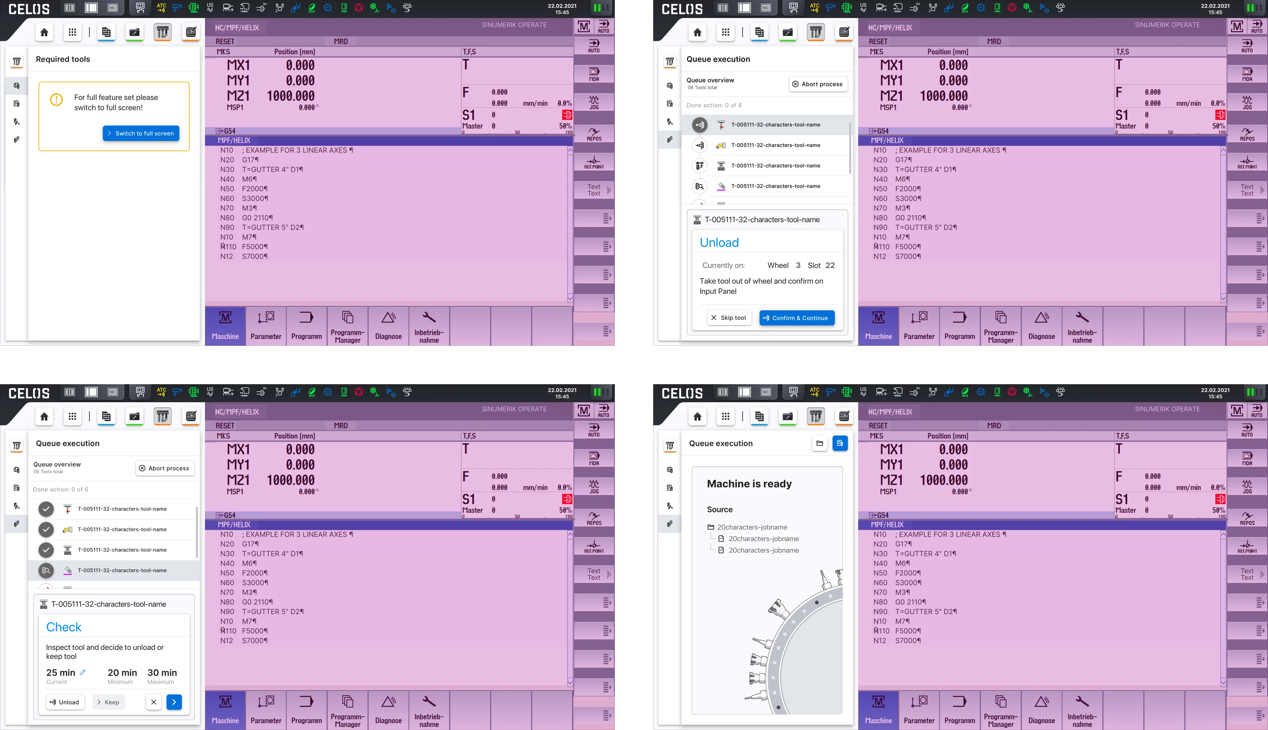Click blue gear icon in the Required tools screen

coord(328,8)
